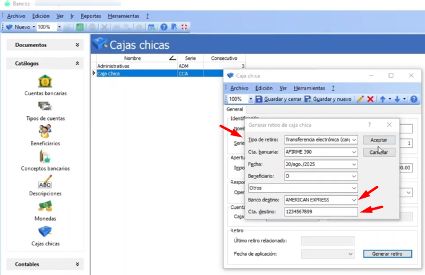Click the red X delete icon
425x275 pixels.
pos(370,99)
